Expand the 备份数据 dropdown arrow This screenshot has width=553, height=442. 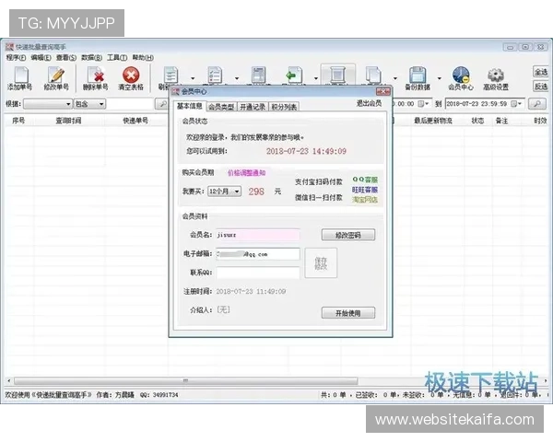click(440, 78)
